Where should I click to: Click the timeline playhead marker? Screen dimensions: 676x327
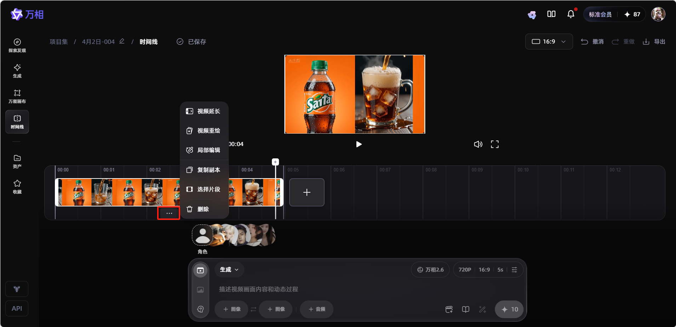pyautogui.click(x=275, y=162)
